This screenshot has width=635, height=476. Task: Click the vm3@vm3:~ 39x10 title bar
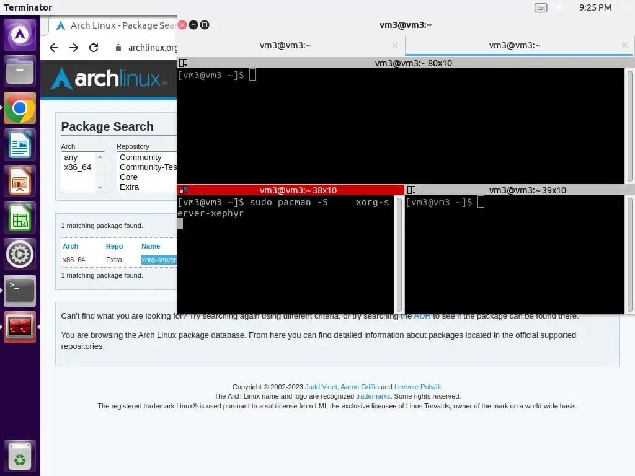point(527,190)
